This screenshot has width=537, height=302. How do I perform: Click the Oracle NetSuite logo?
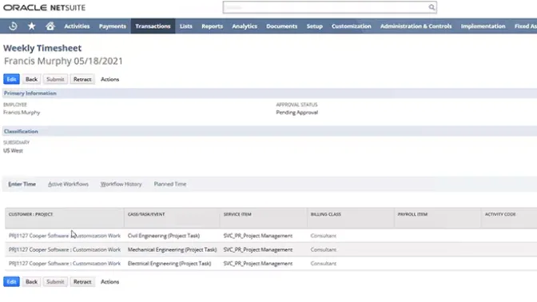click(44, 7)
